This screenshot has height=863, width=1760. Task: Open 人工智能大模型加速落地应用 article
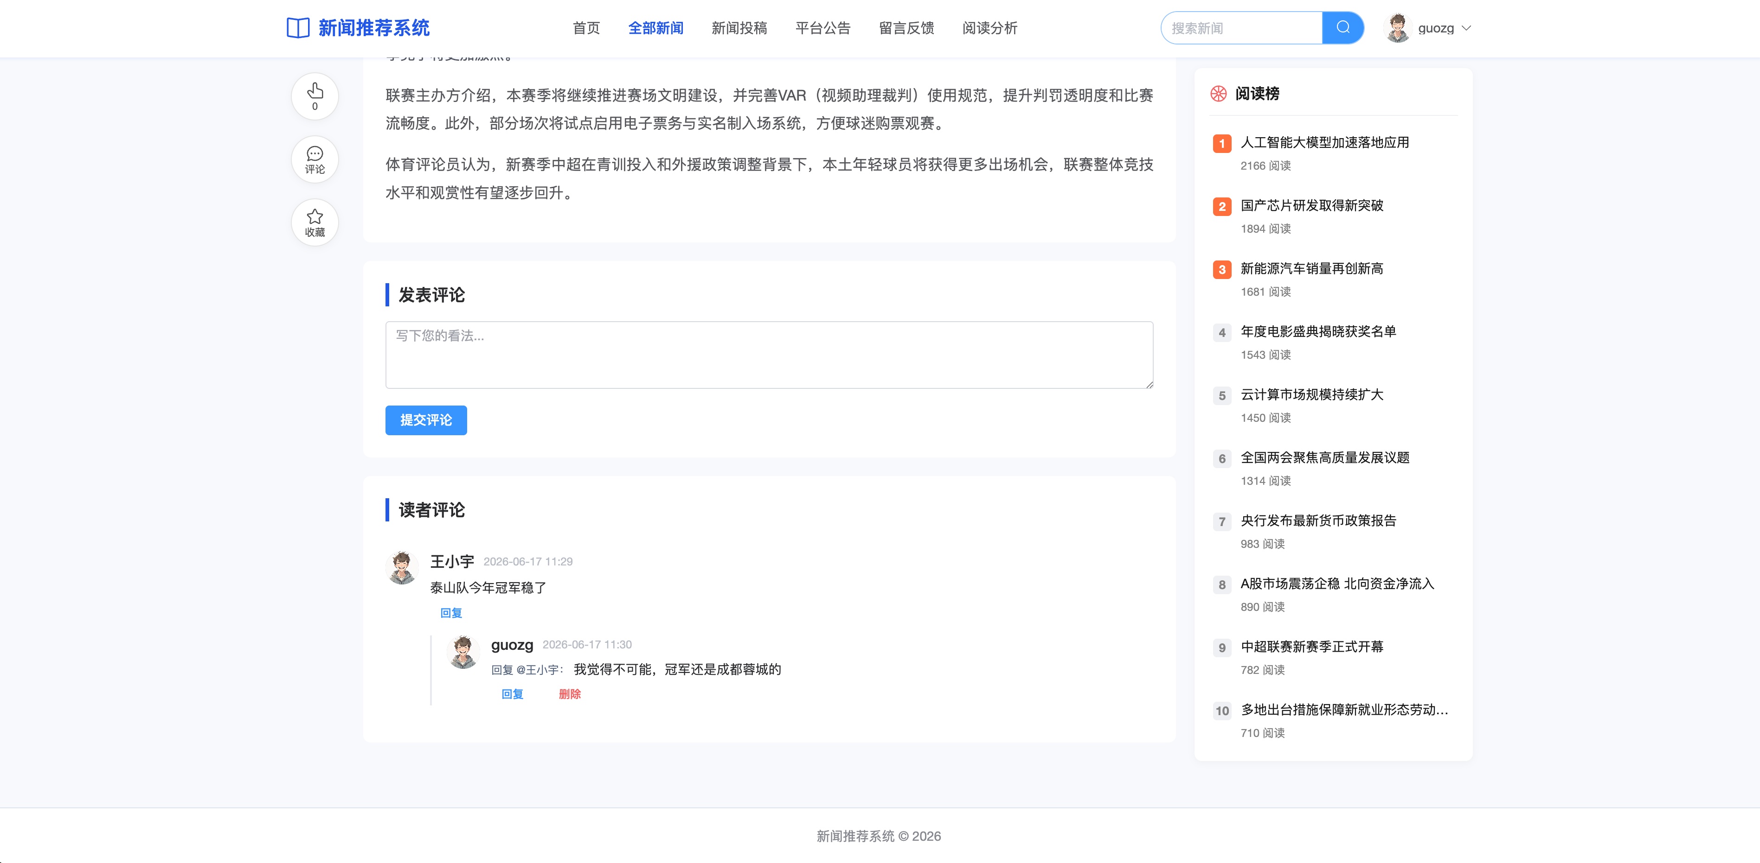(x=1324, y=143)
